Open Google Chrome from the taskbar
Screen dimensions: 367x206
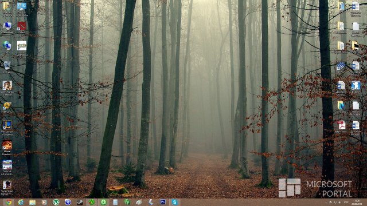[x=9, y=202]
